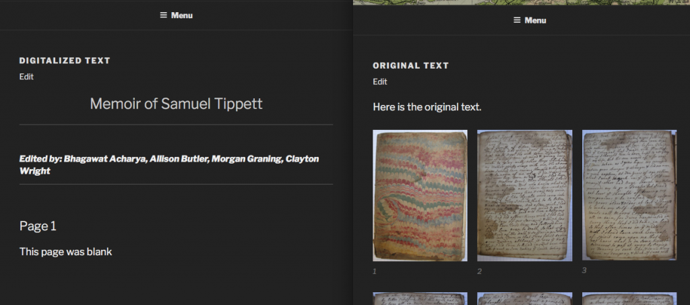Open the partially visible thumbnail below image 3
The width and height of the screenshot is (690, 305).
point(629,299)
